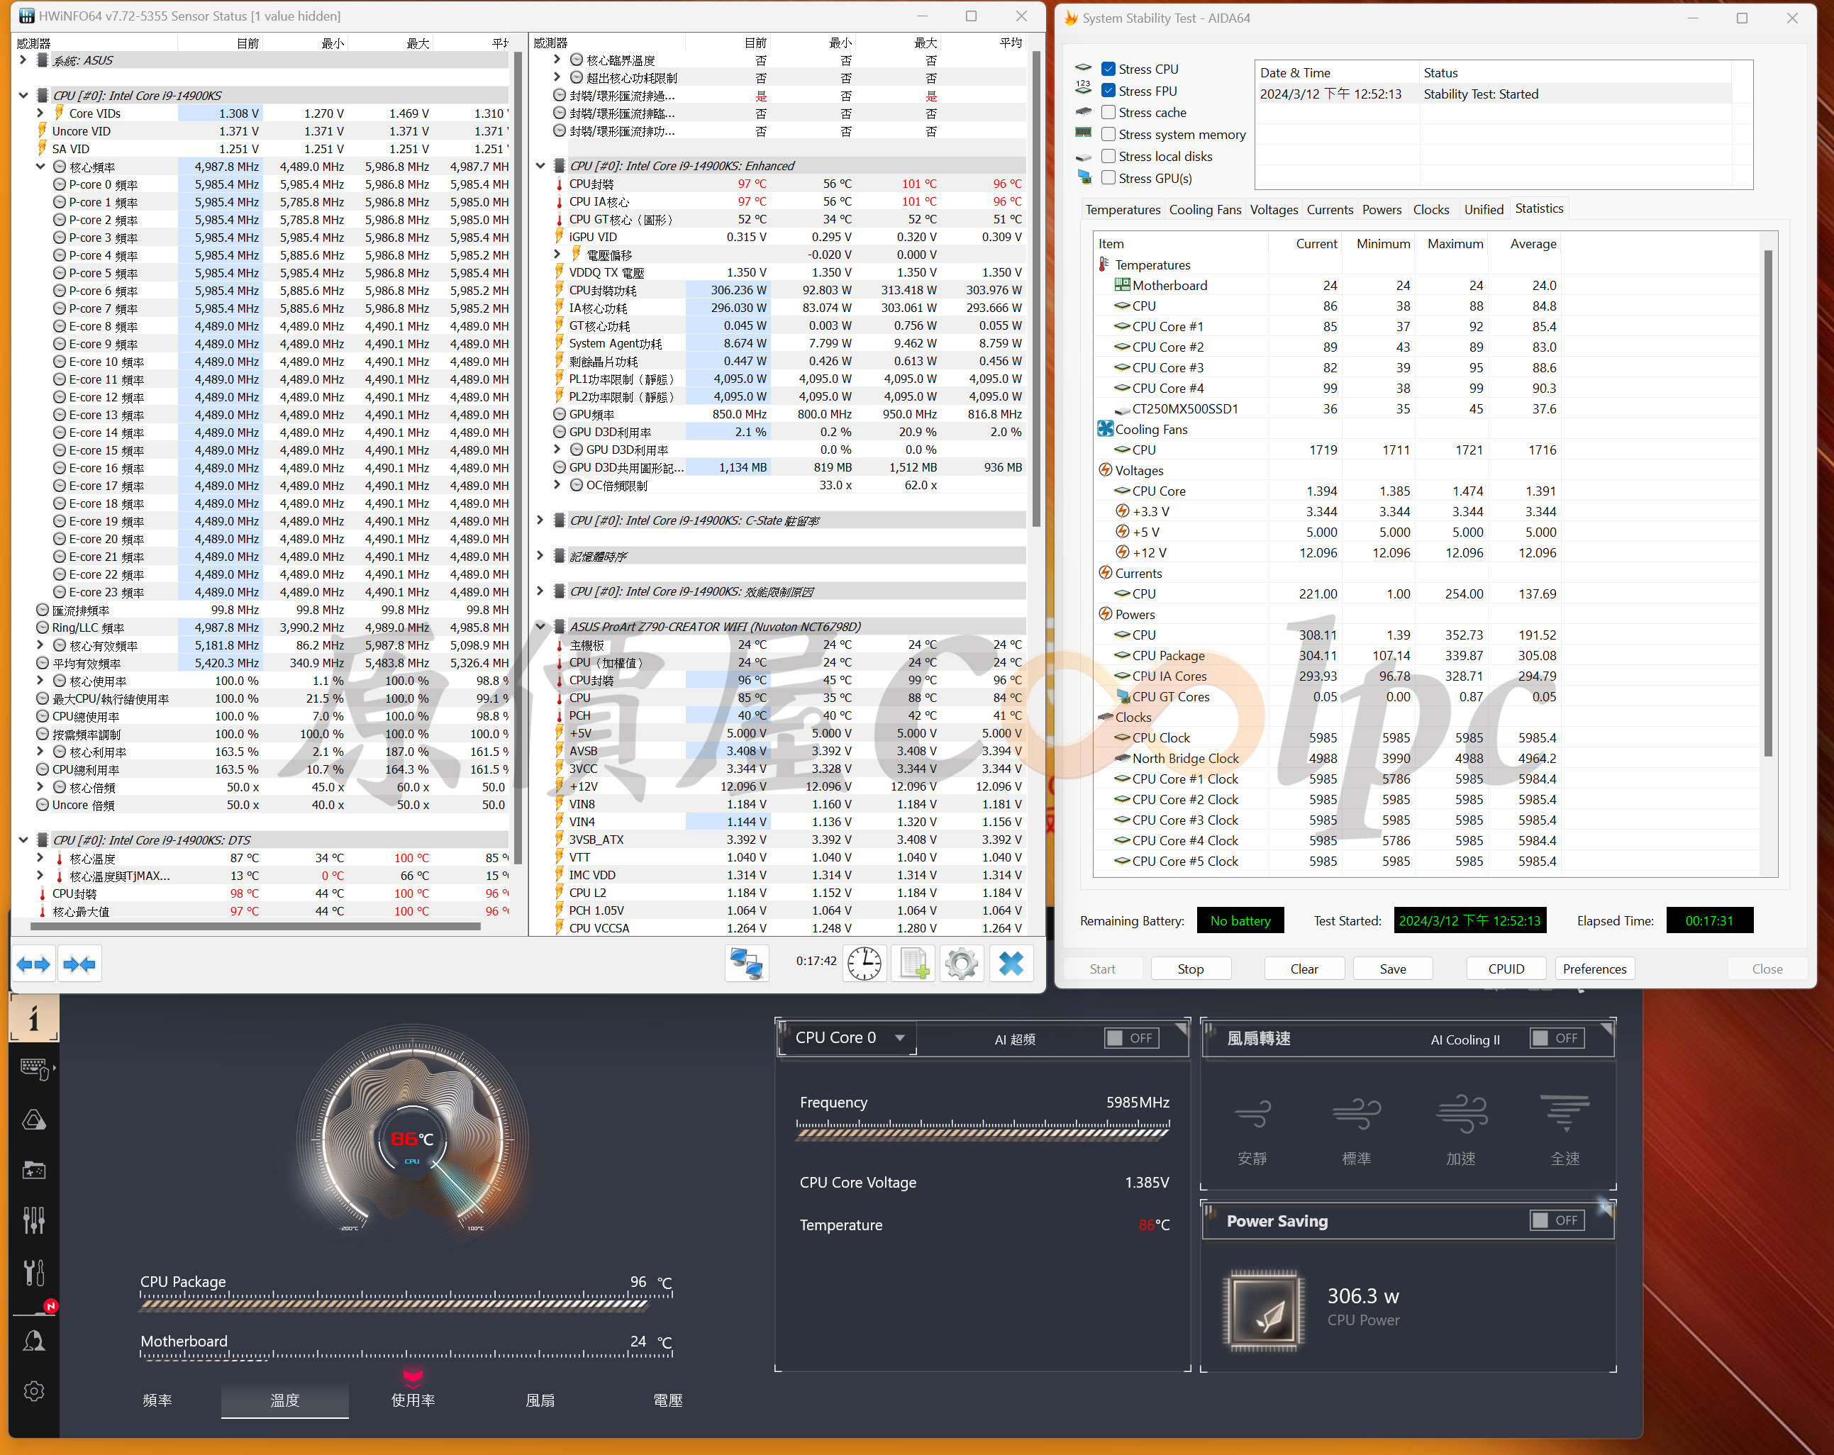Switch to AIDA64 Cooling Fans tab
Screen dimensions: 1834x1455
tap(1204, 209)
